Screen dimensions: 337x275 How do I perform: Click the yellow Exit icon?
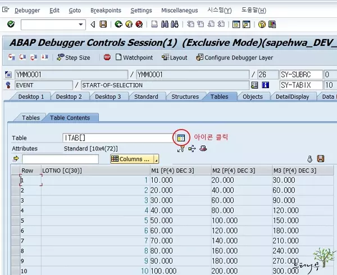(129, 24)
